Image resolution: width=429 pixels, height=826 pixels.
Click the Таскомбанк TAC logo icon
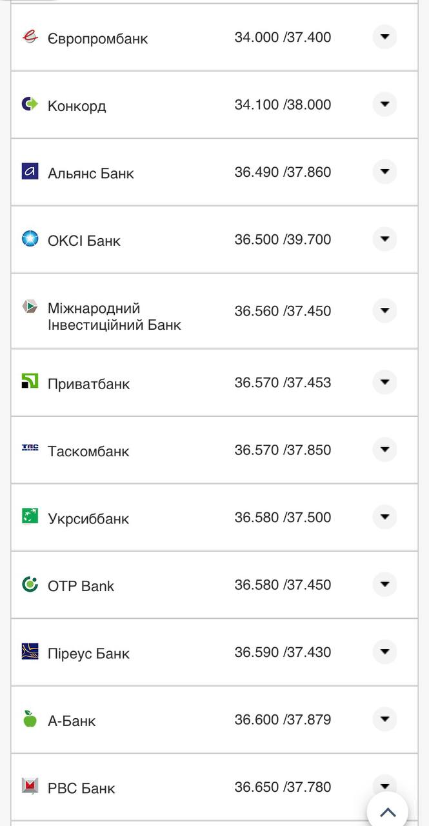(30, 448)
